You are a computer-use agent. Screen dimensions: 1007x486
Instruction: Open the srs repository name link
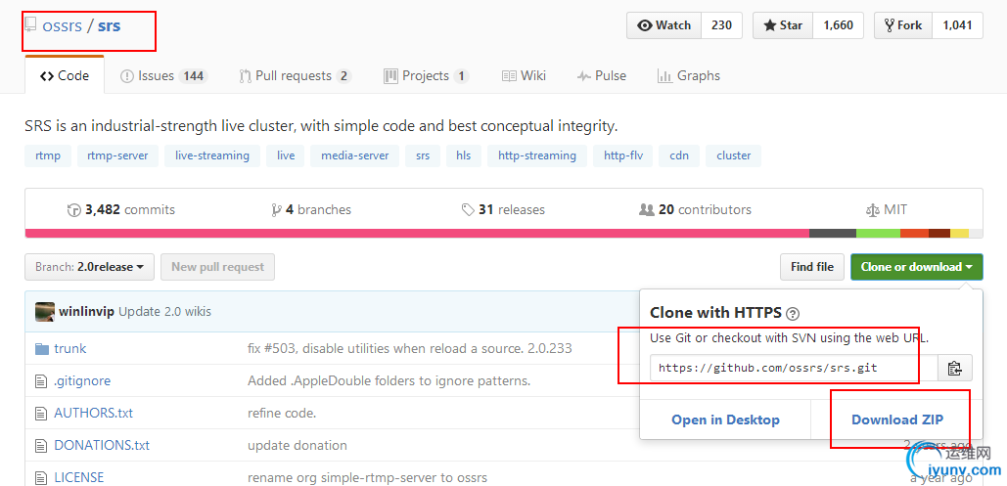[110, 26]
